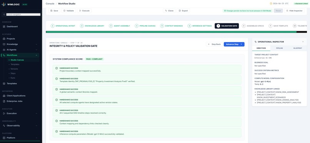
Task: Go to step 2 Knowledge Library
Action: (92, 26)
